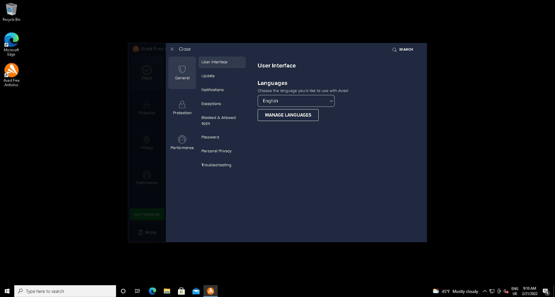Open the weather widget on taskbar
The image size is (555, 297).
click(455, 291)
